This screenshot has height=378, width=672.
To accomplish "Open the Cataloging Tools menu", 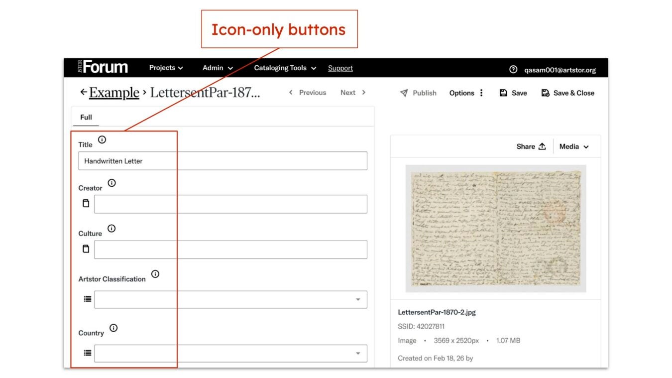I will click(x=284, y=68).
